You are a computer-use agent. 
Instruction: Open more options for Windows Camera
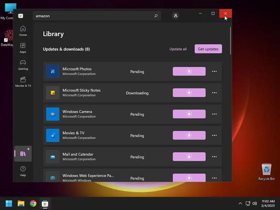pos(214,114)
